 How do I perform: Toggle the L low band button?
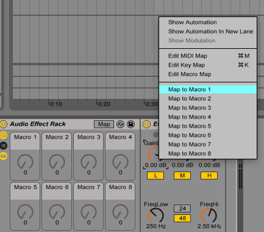(x=155, y=176)
